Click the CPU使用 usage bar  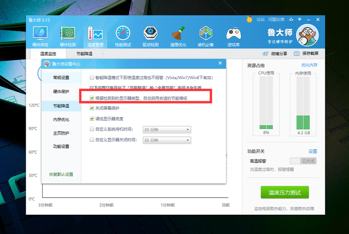266,103
